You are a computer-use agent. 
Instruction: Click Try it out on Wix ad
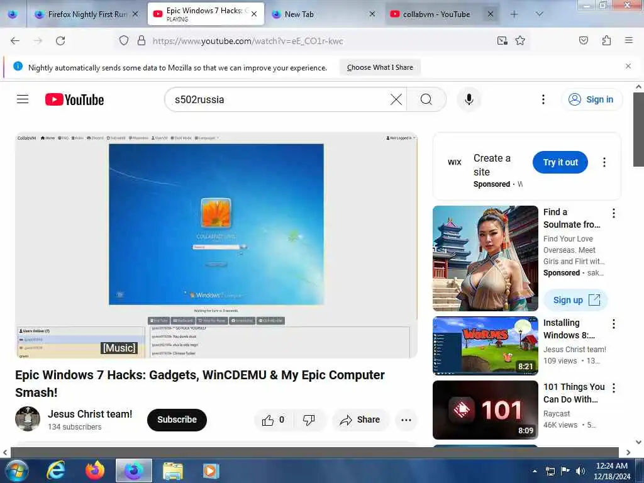point(560,162)
